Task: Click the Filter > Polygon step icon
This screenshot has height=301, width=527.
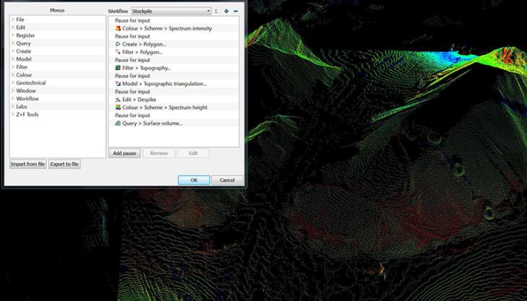Action: tap(118, 52)
